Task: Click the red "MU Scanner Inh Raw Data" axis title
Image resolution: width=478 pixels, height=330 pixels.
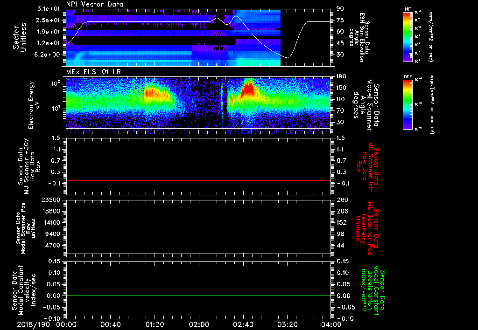Action: pyautogui.click(x=369, y=166)
